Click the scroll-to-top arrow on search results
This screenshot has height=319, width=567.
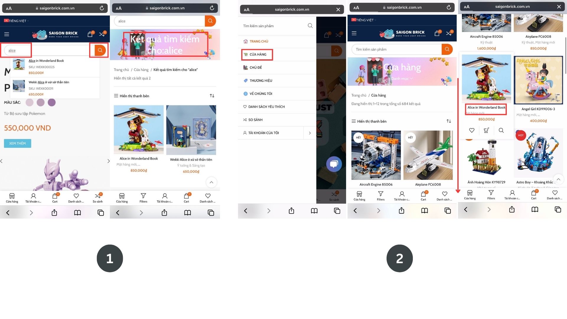coord(211,182)
